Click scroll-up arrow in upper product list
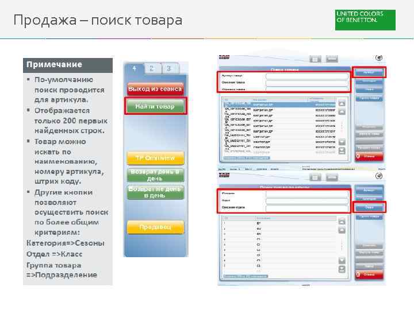This screenshot has width=414, height=310. (x=342, y=112)
